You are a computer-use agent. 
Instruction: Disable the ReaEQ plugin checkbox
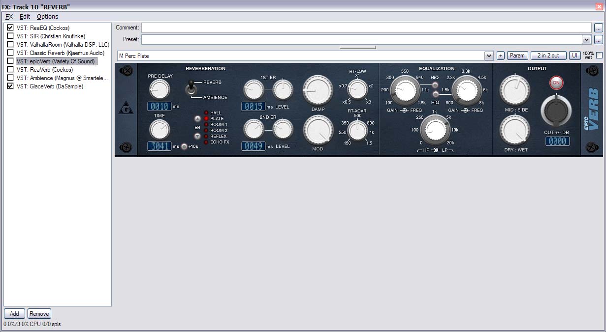coord(10,28)
